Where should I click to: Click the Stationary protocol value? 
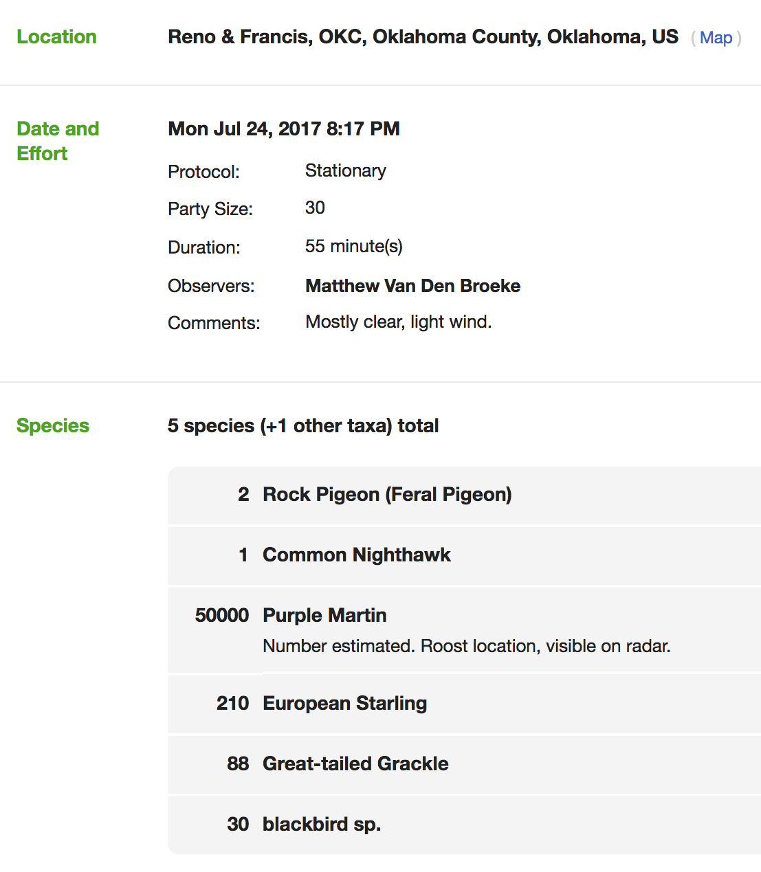tap(345, 170)
